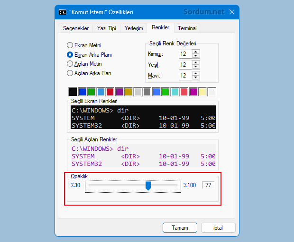Go to the Yazı Tipi tab
The width and height of the screenshot is (294, 242).
pos(107,28)
